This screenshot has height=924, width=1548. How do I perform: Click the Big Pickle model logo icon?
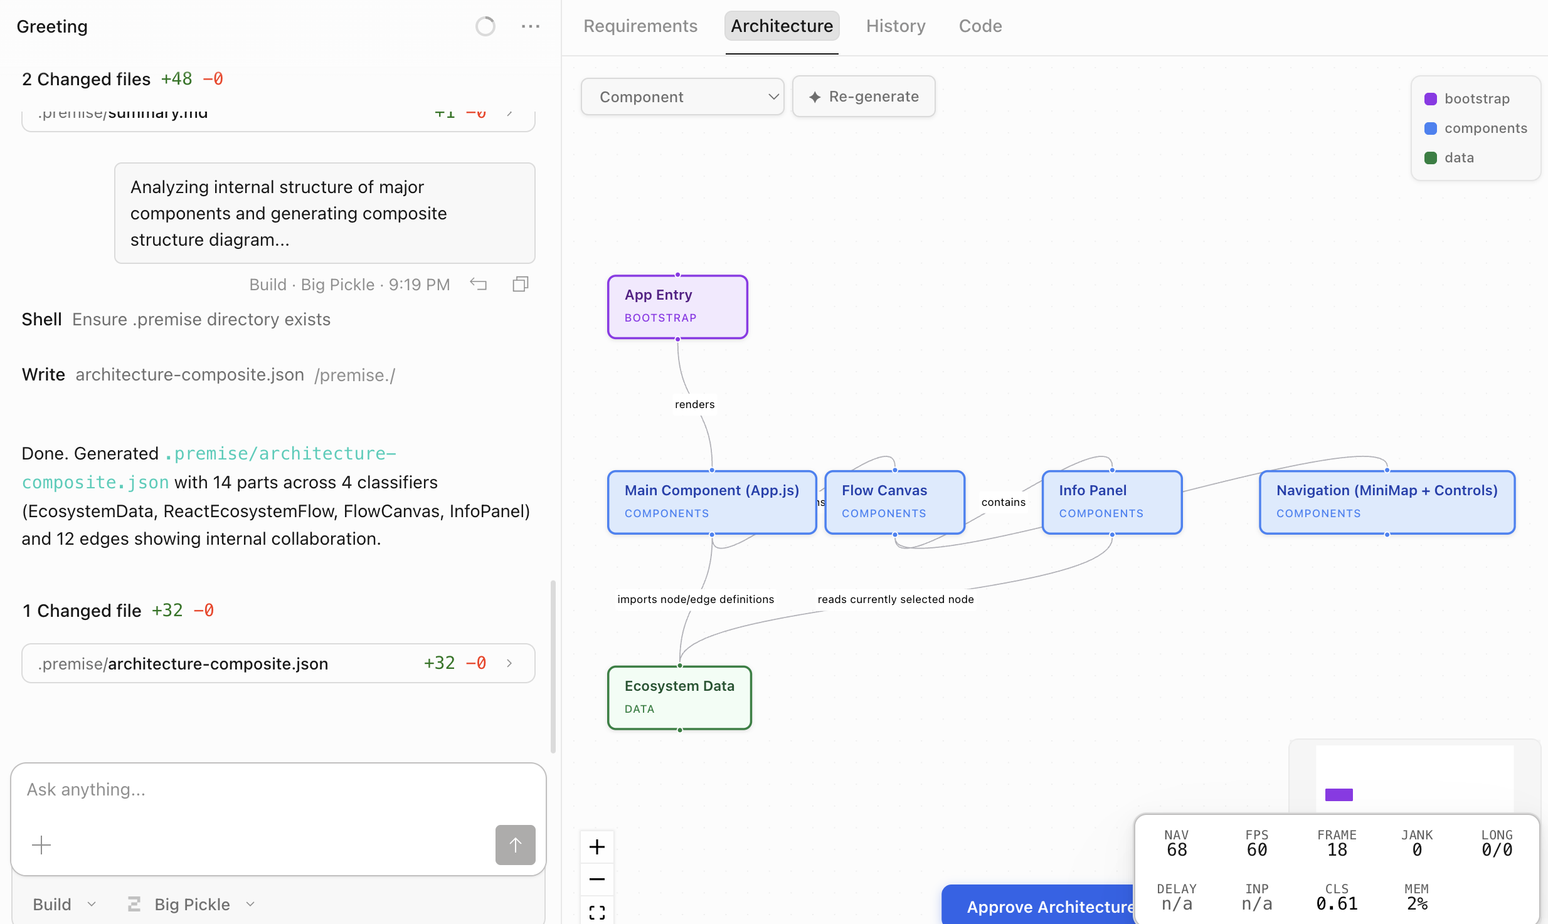click(134, 904)
